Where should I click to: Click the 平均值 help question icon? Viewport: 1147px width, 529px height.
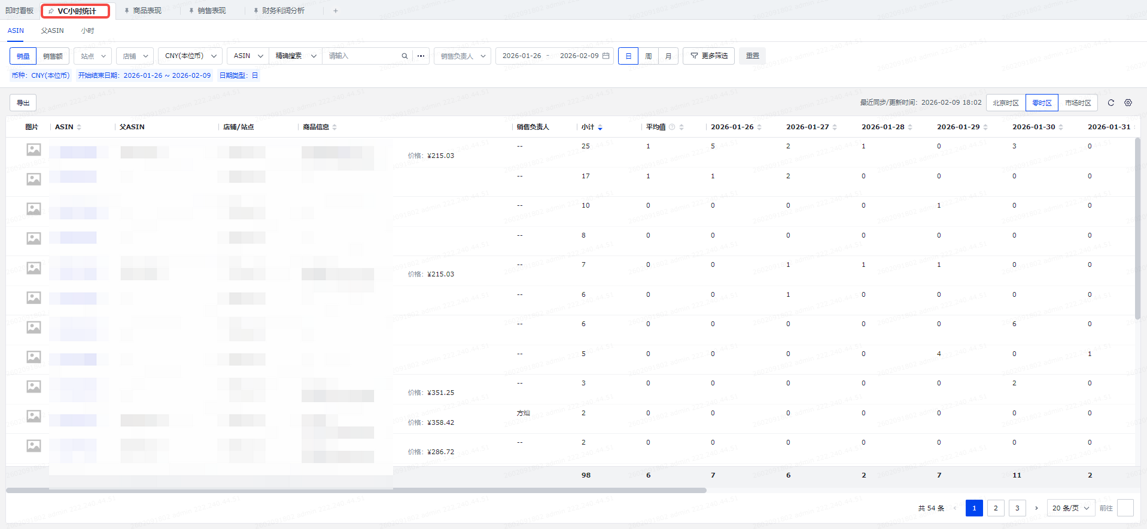672,127
